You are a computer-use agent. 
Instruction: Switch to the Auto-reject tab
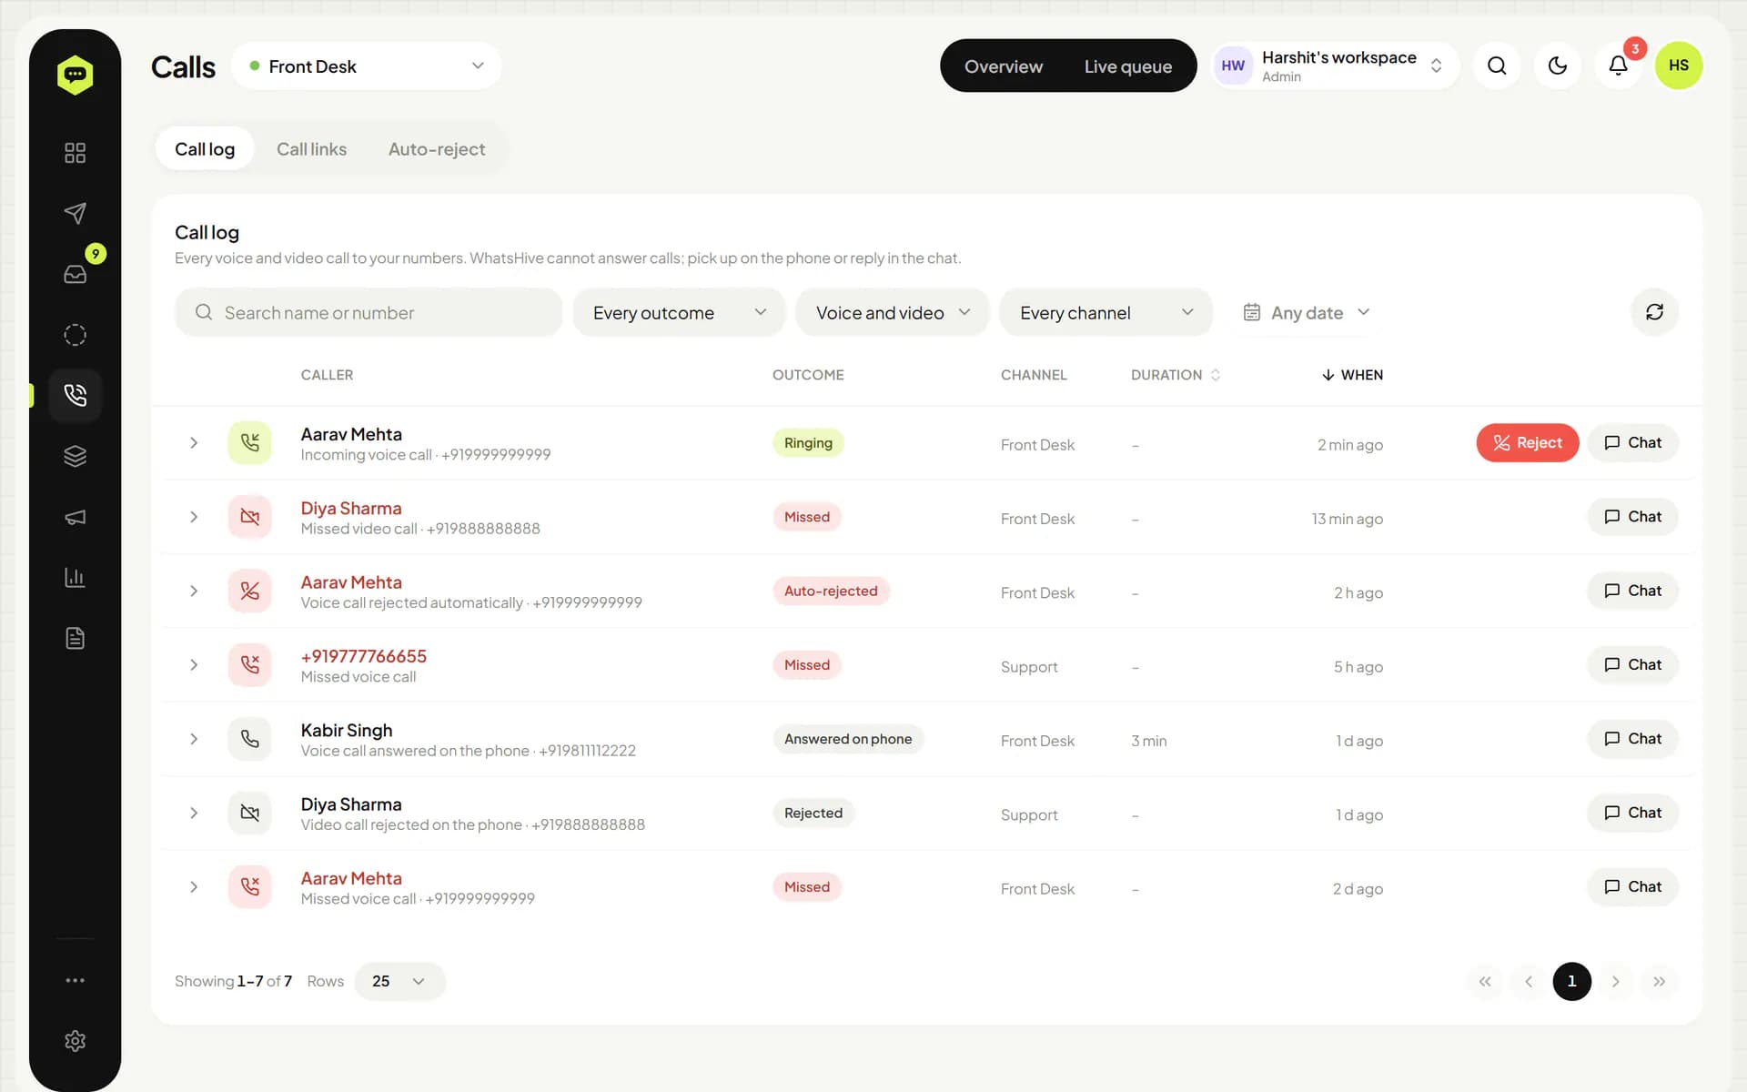[x=437, y=149]
